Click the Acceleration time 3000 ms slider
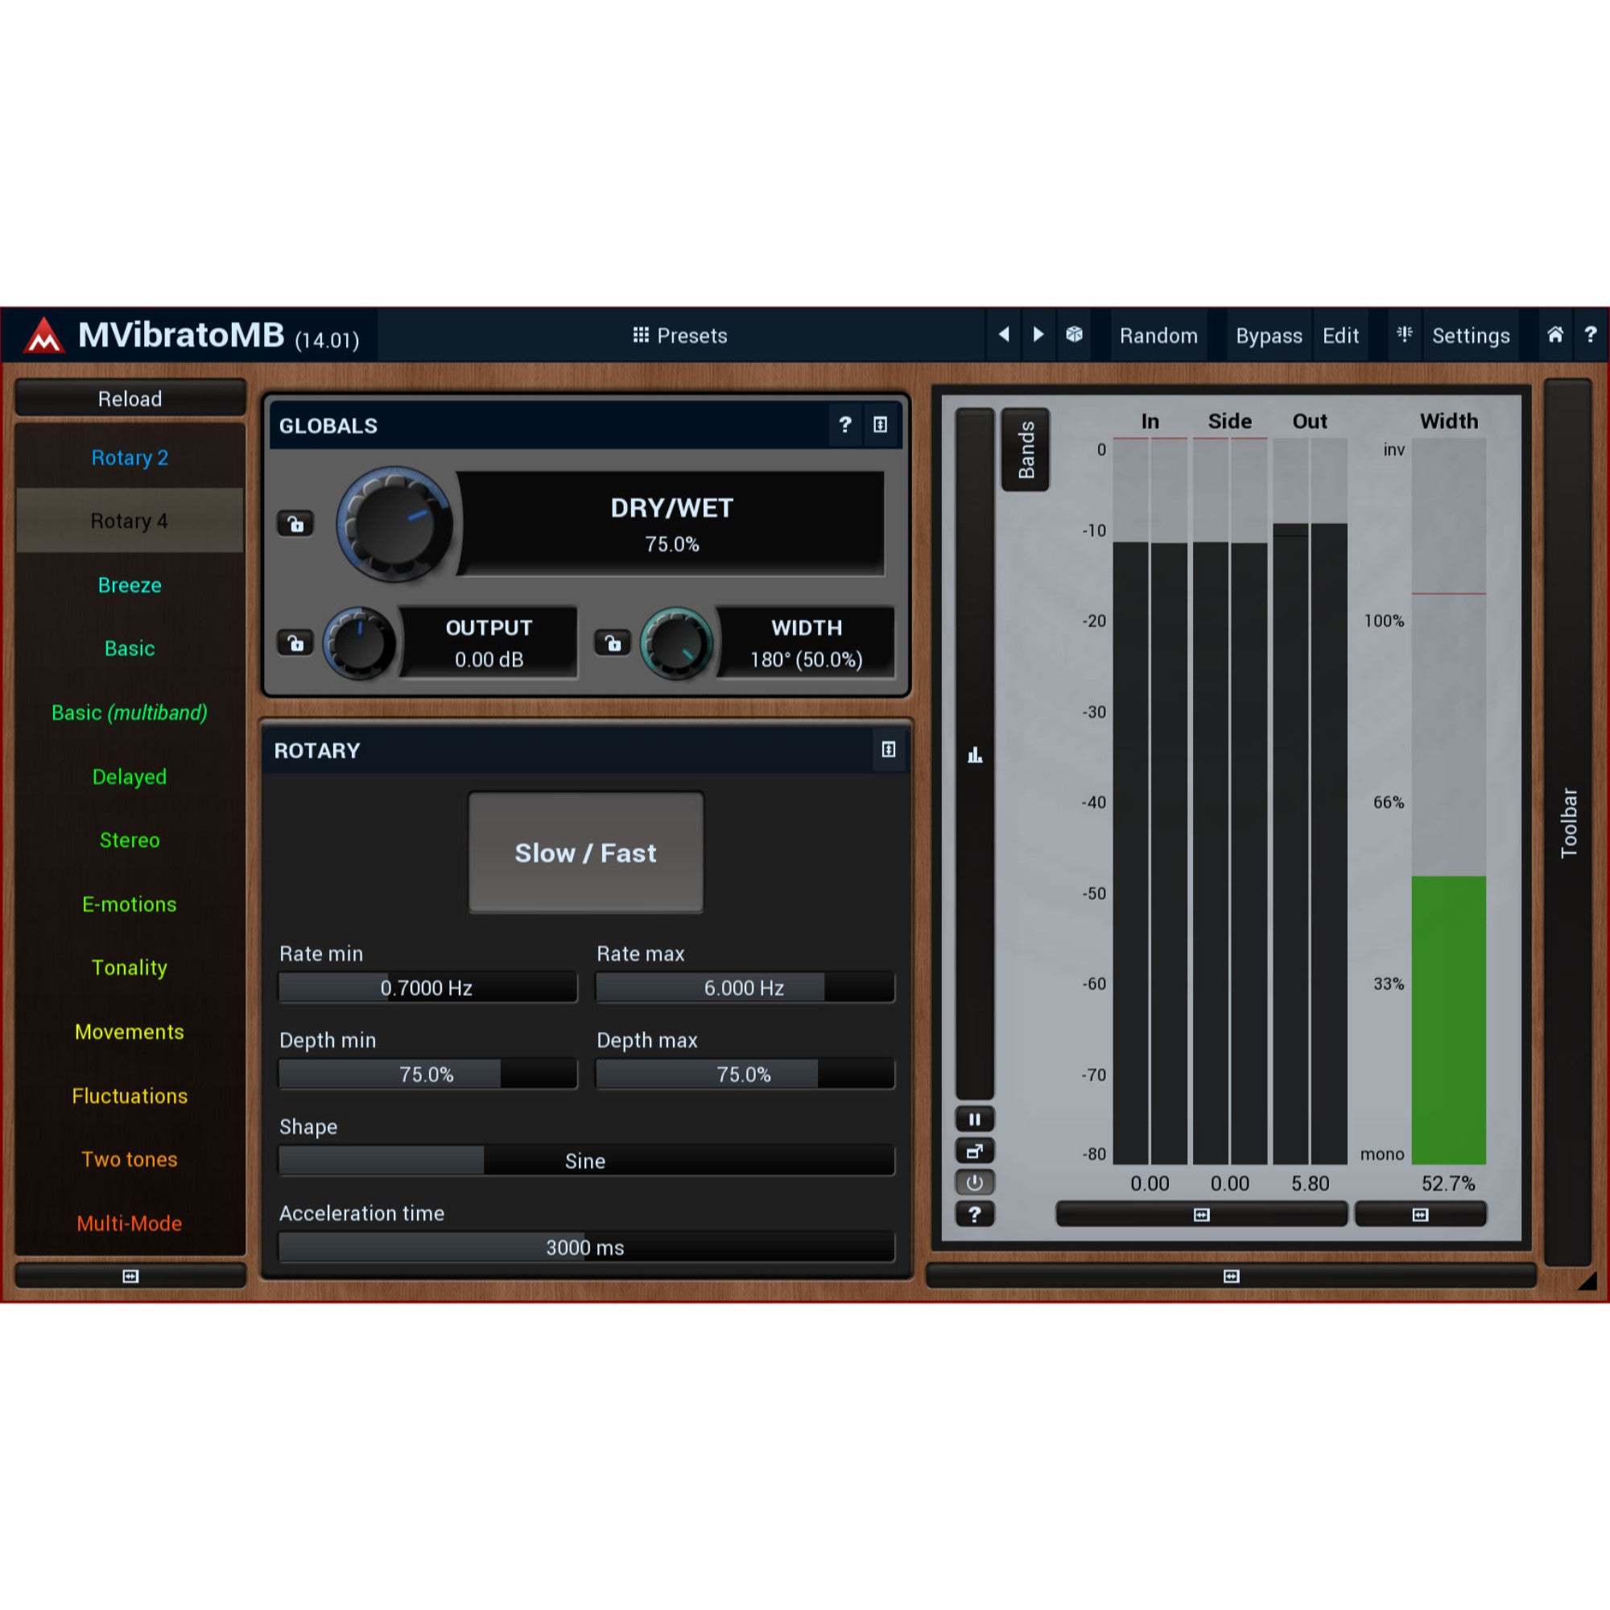 click(586, 1248)
